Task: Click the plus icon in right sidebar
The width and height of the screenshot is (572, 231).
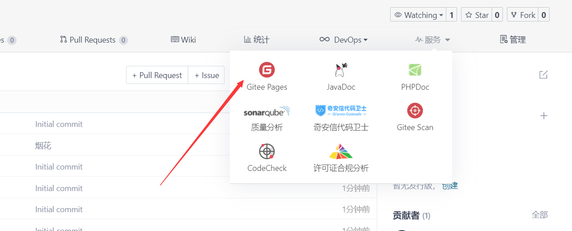Action: (x=544, y=116)
